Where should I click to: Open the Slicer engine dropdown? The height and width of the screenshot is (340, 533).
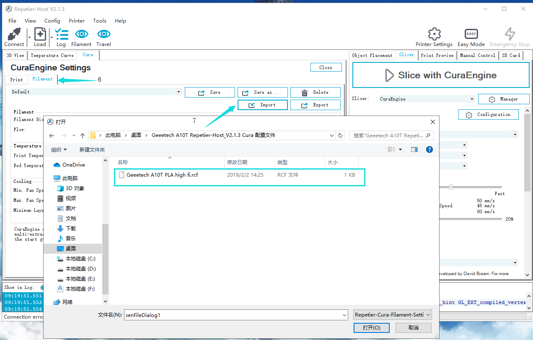472,99
